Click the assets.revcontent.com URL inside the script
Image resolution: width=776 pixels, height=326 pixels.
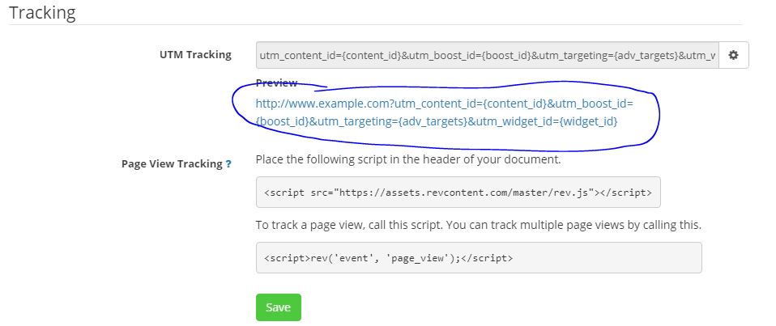[x=465, y=193]
